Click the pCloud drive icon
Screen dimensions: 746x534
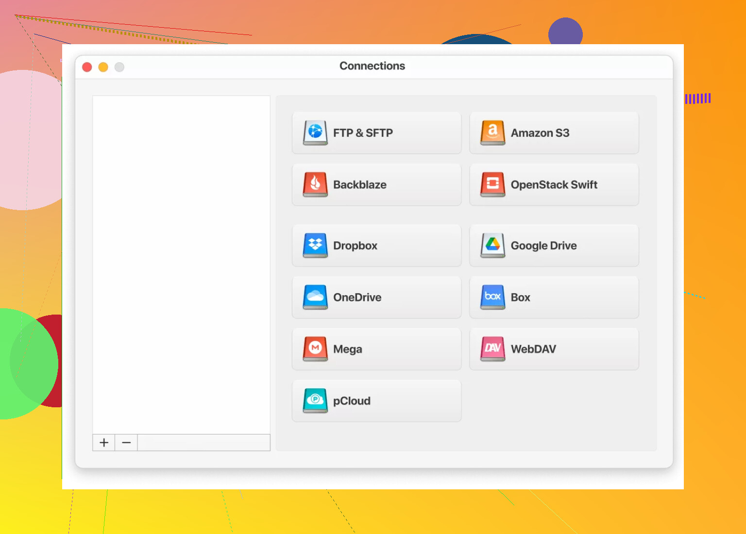pos(315,400)
